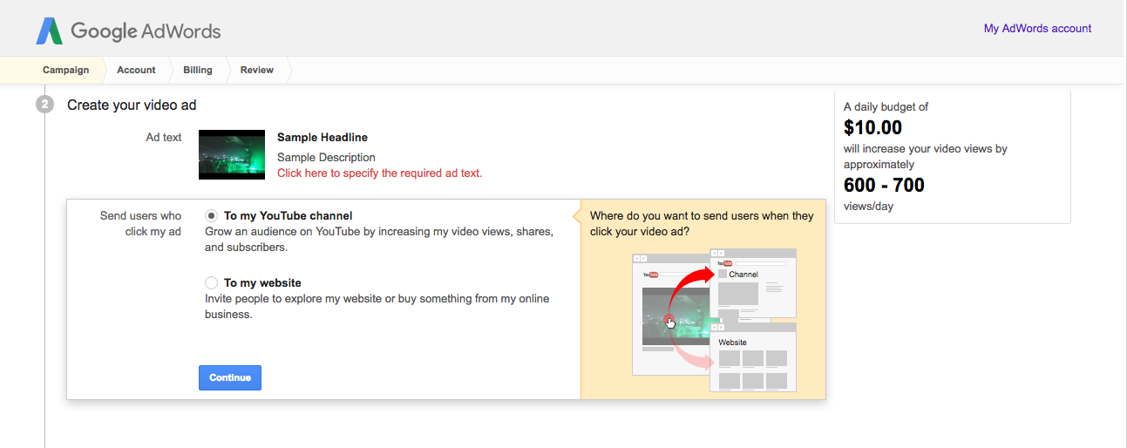Click the Create your video ad heading

coord(132,105)
